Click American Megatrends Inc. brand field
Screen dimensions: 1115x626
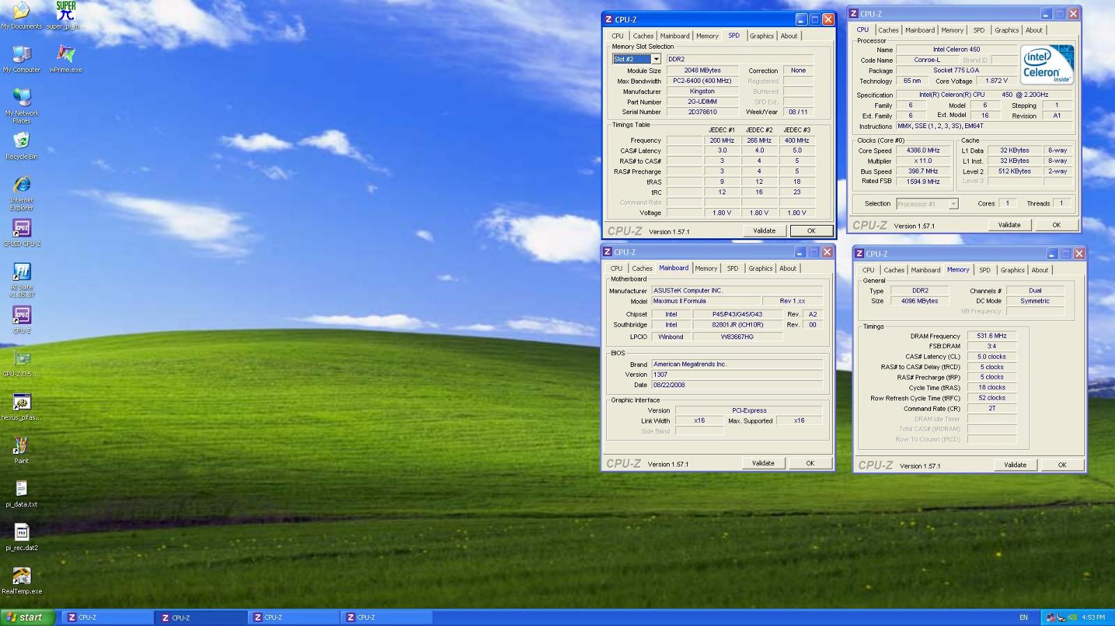tap(737, 364)
